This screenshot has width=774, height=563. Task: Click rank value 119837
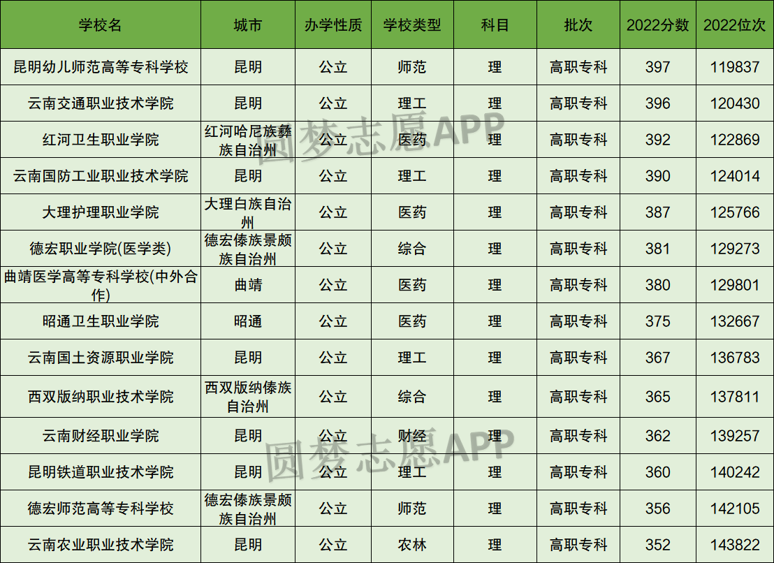pos(734,67)
